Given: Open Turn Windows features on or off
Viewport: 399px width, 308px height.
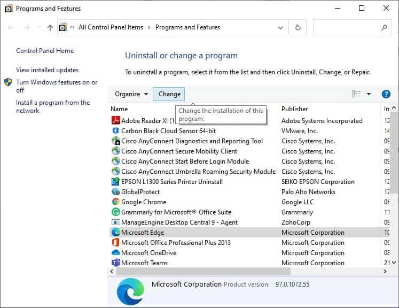Looking at the screenshot, I should 57,86.
